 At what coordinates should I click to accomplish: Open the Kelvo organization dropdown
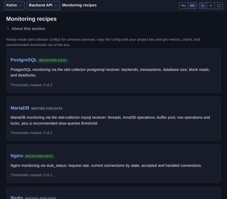point(14,5)
